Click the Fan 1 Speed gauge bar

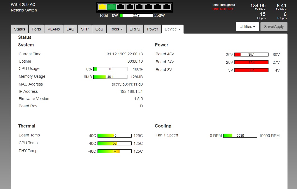click(x=240, y=136)
